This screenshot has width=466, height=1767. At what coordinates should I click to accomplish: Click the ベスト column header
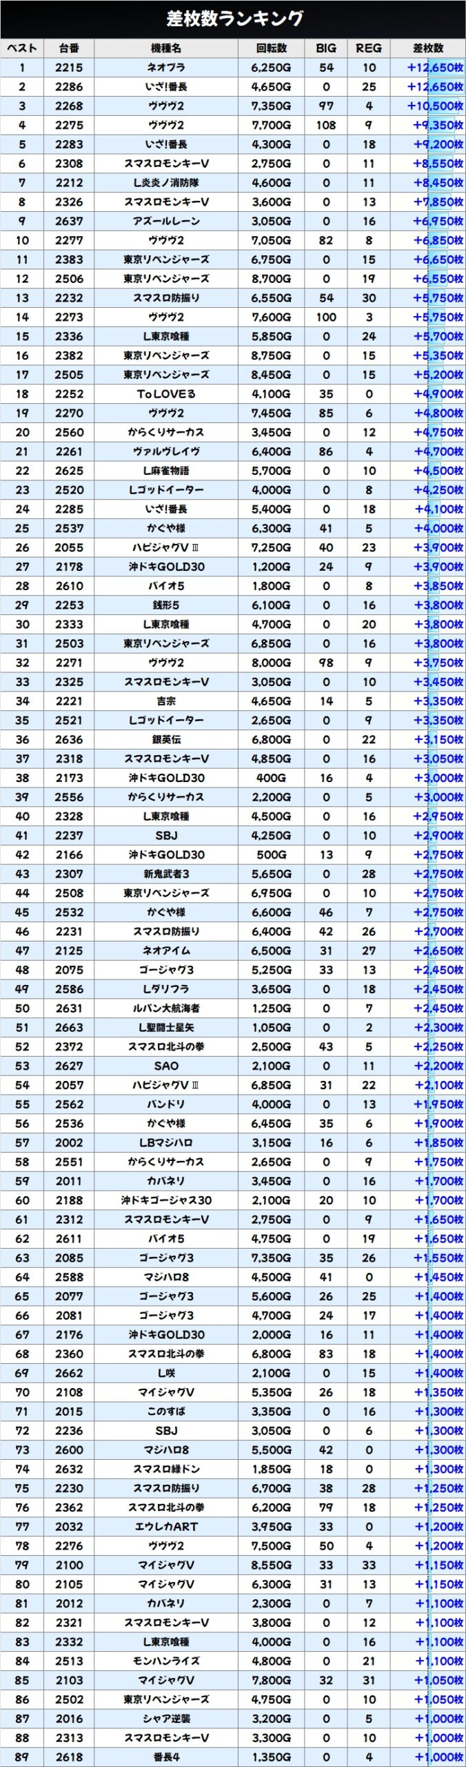[x=22, y=48]
